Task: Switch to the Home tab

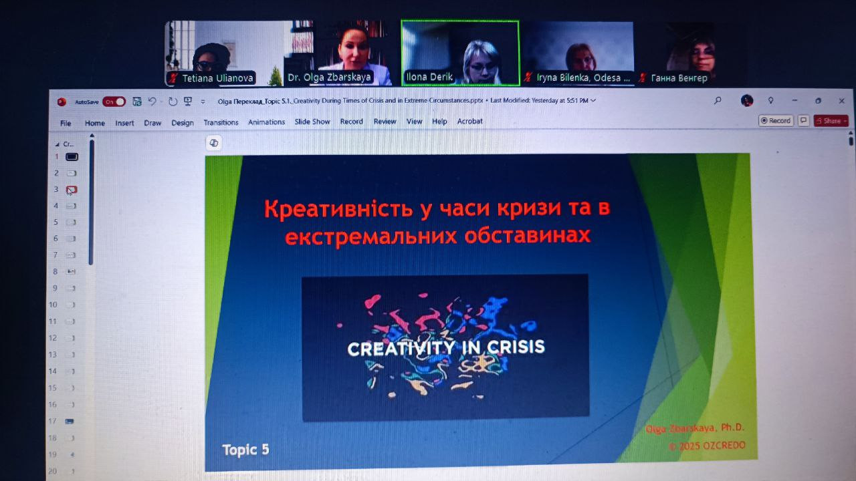Action: [95, 123]
